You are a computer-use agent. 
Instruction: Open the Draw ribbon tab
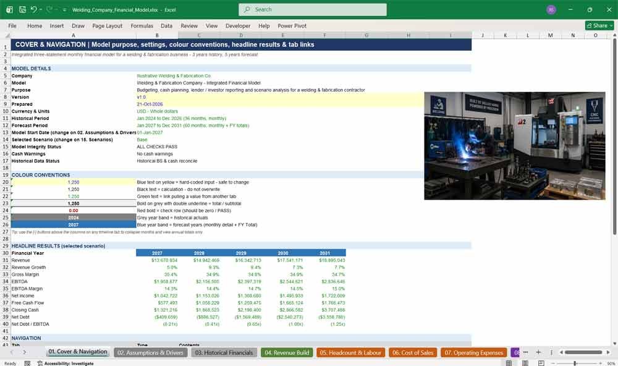pos(78,25)
